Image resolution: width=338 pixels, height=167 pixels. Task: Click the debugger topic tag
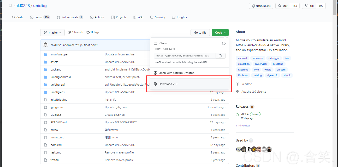pos(274,58)
